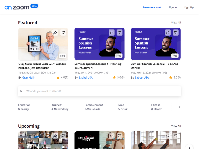
Task: Share Summer Spanish Lessons 1 event
Action: coord(112,33)
